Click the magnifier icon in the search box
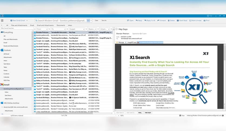The width and height of the screenshot is (226, 131). (36, 21)
